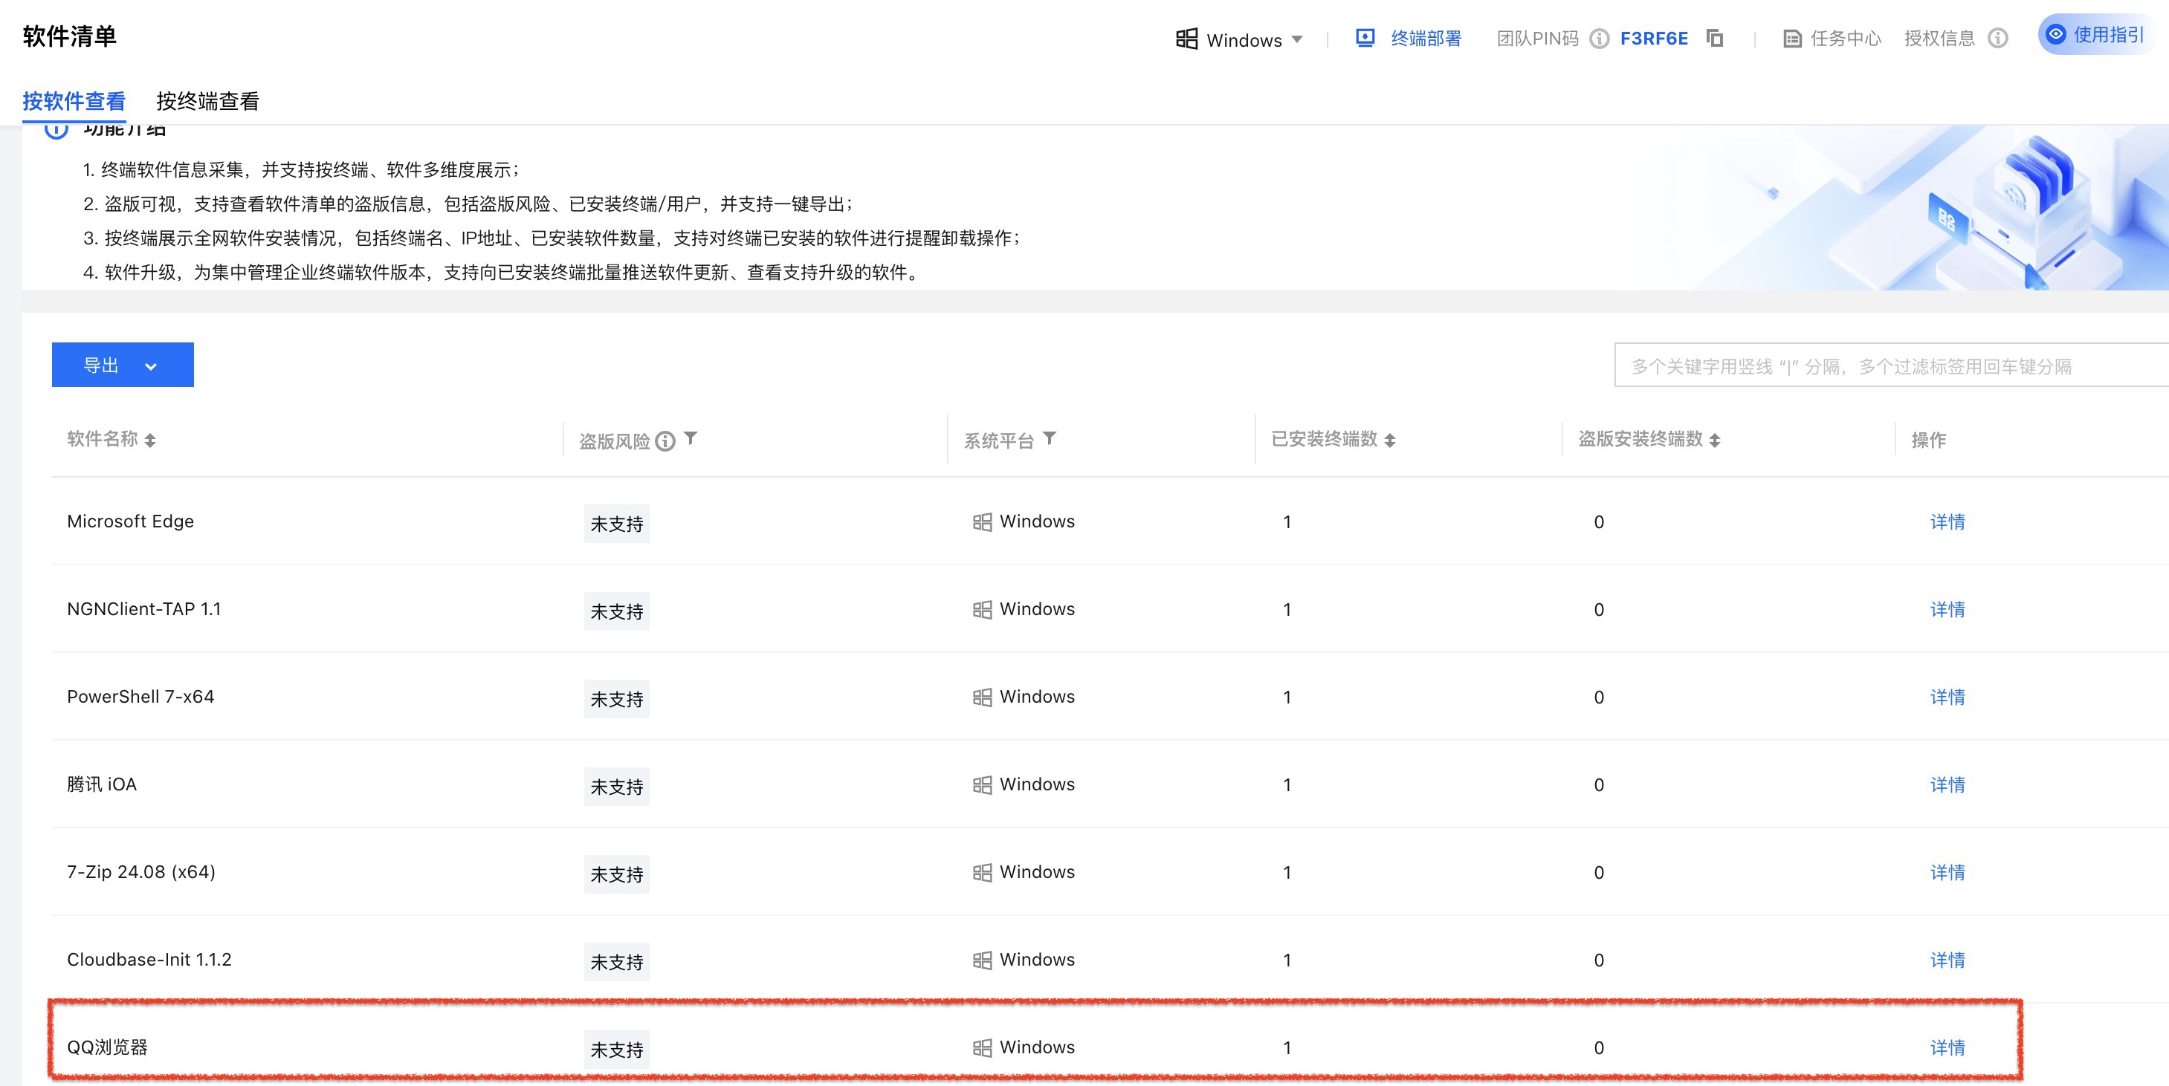Open filter icon on 盗版风险 column
This screenshot has height=1086, width=2169.
click(x=691, y=438)
